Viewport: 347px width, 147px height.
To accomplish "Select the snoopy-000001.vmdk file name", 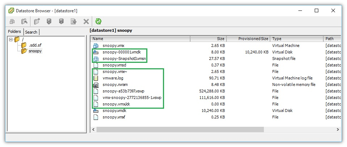I will (x=122, y=52).
